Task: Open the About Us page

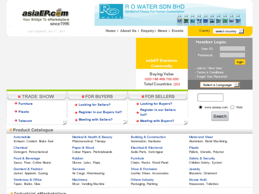Action: pyautogui.click(x=128, y=31)
